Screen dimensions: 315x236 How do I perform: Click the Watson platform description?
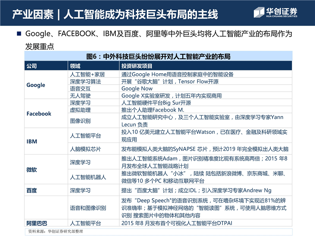204,136
